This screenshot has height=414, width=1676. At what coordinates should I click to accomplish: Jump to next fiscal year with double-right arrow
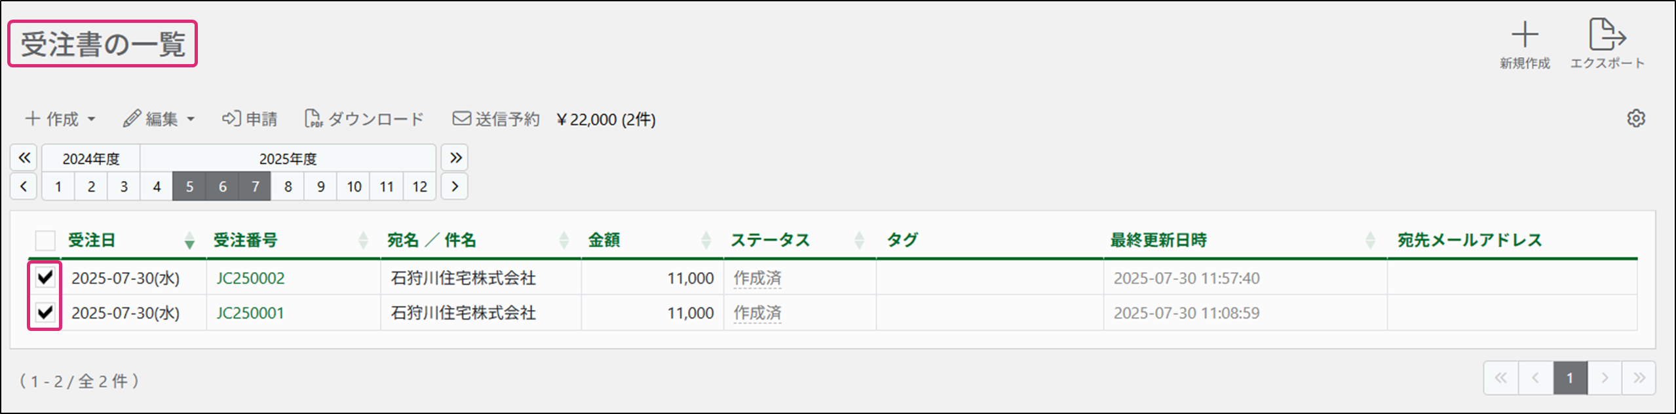click(455, 158)
